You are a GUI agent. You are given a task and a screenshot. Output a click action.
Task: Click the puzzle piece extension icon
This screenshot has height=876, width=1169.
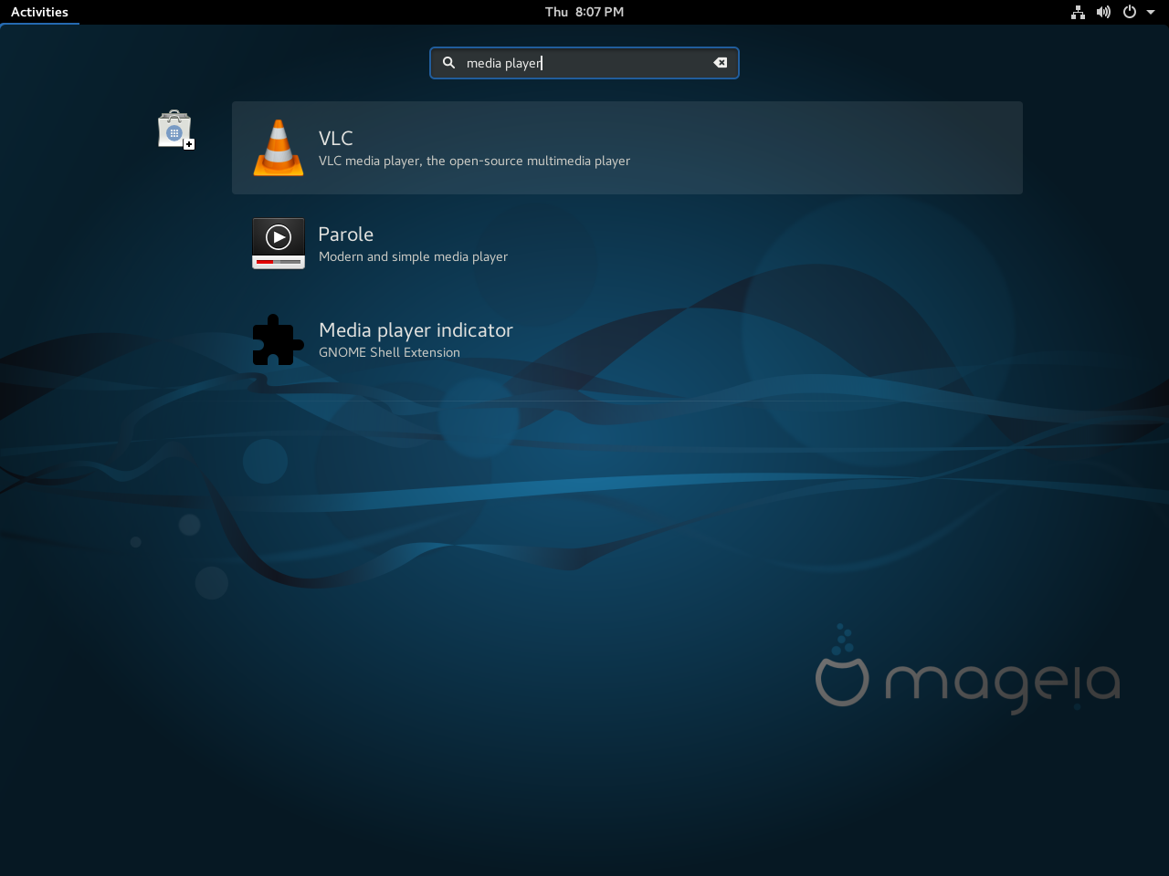point(278,339)
